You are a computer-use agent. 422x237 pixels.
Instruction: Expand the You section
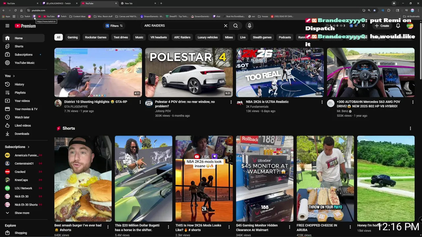tap(10, 76)
